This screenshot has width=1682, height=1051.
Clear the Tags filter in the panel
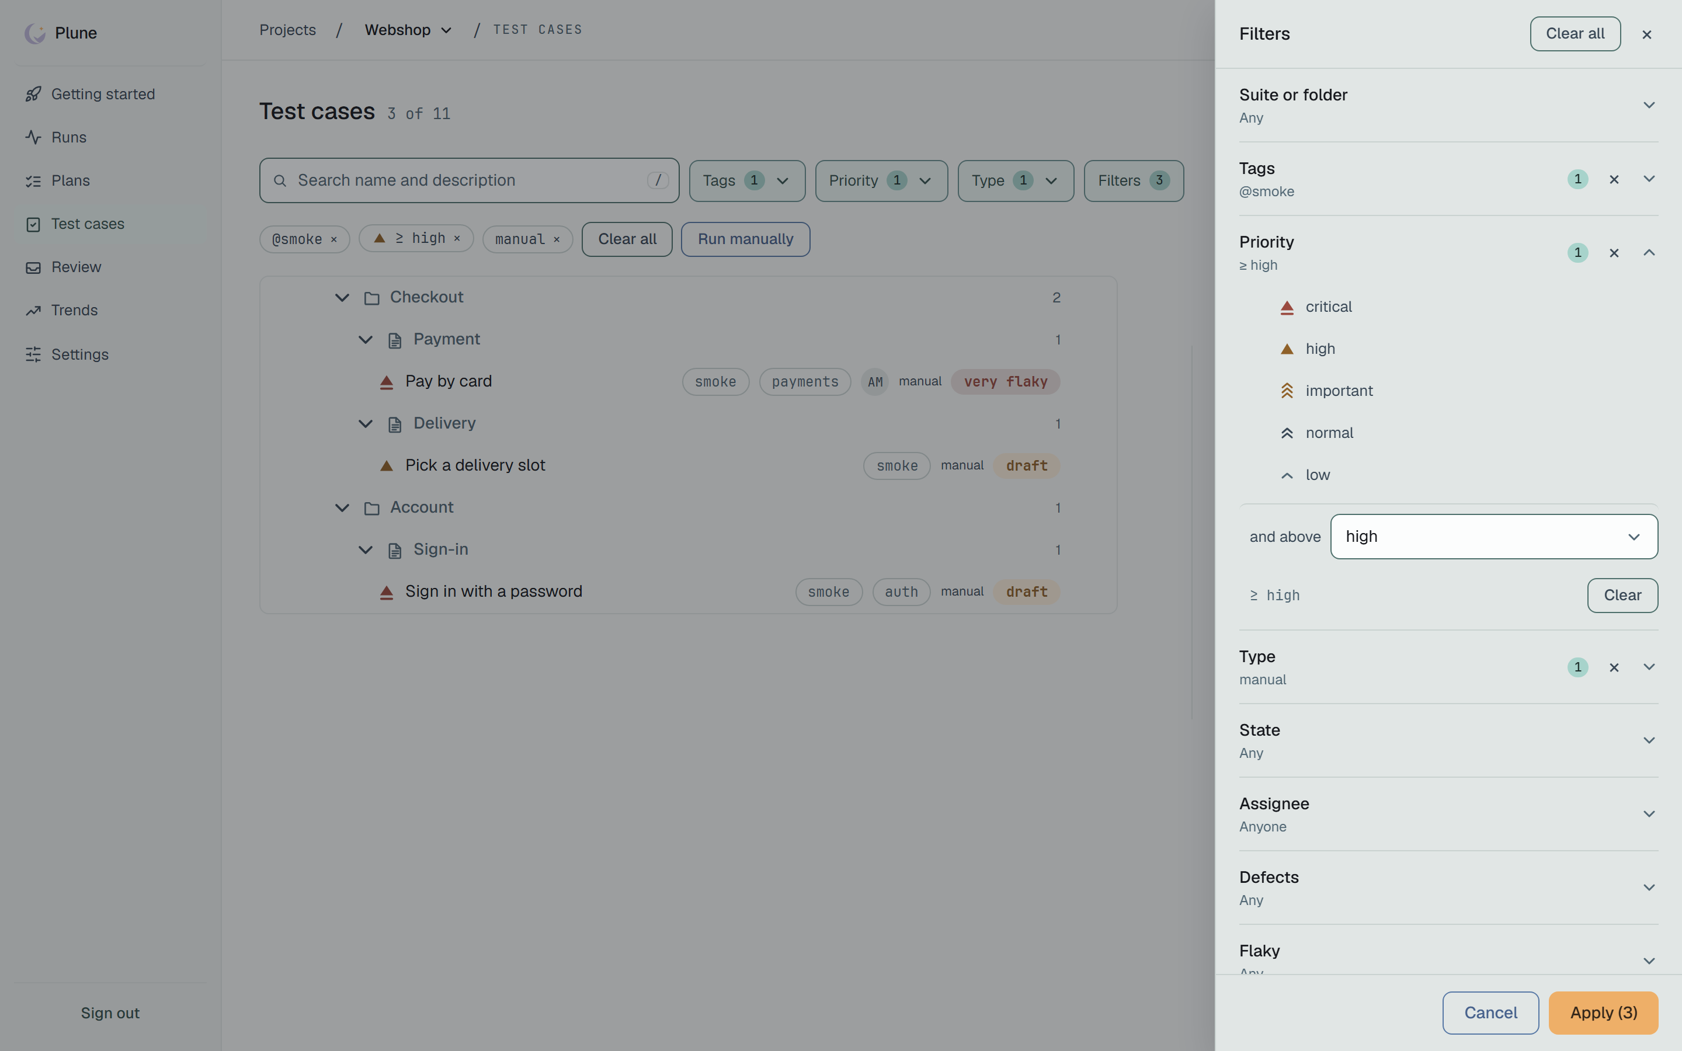[1614, 179]
